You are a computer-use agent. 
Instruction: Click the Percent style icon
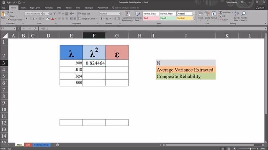click(x=107, y=18)
